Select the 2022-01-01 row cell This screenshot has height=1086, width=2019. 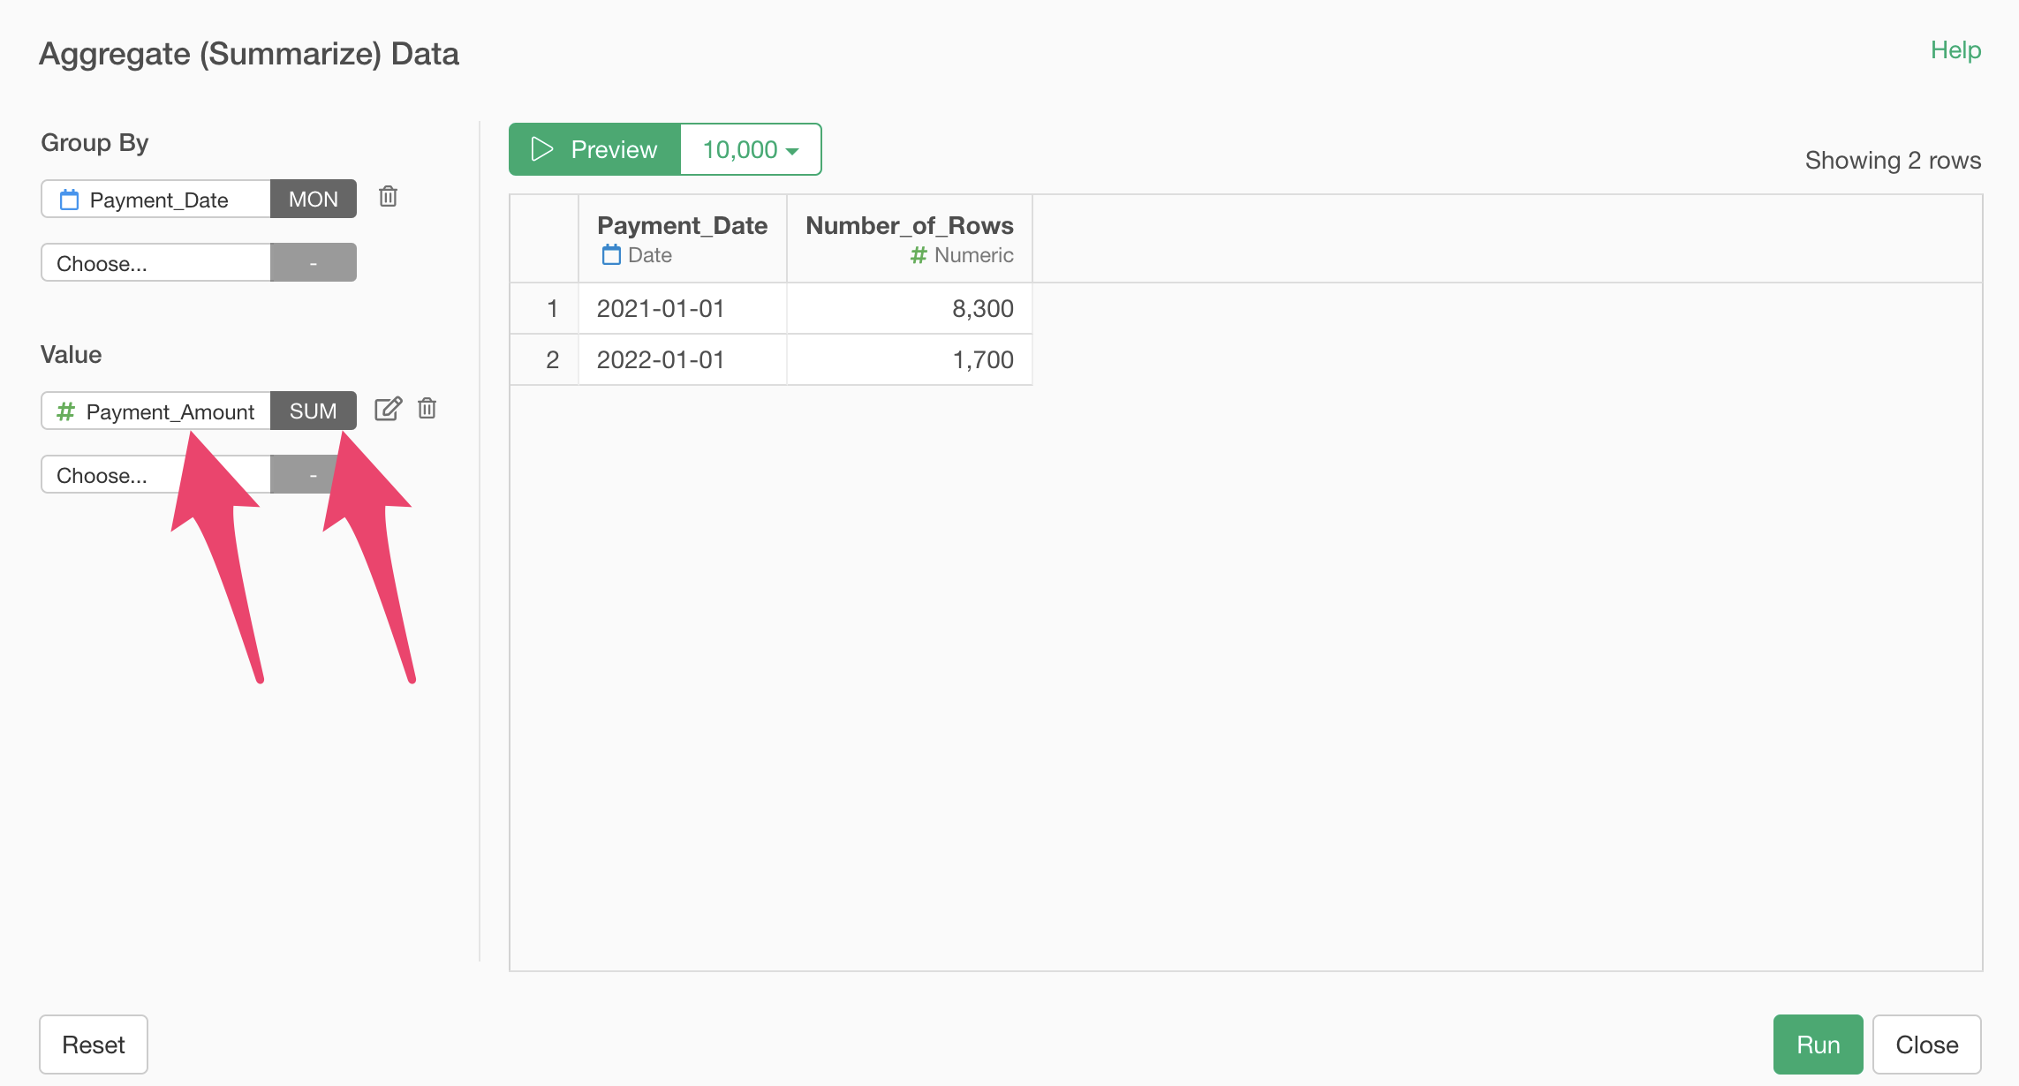661,360
